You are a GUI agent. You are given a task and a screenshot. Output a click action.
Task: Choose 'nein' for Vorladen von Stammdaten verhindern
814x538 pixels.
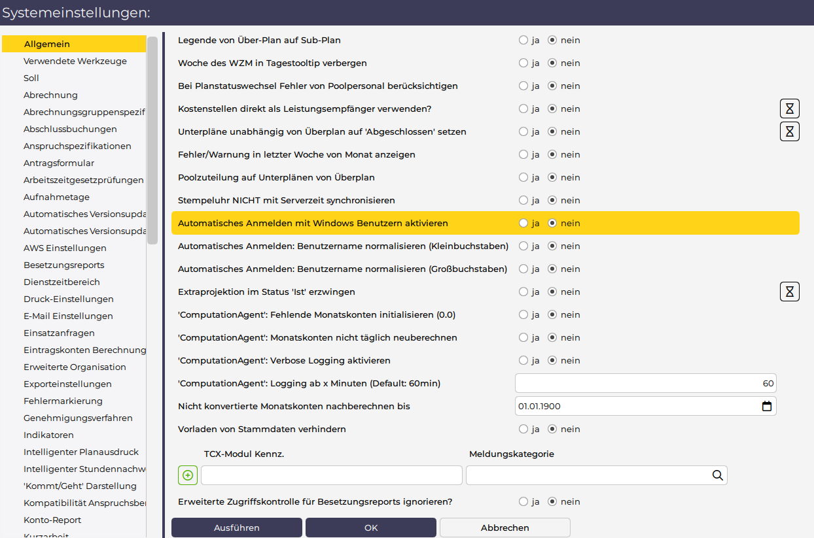coord(552,429)
